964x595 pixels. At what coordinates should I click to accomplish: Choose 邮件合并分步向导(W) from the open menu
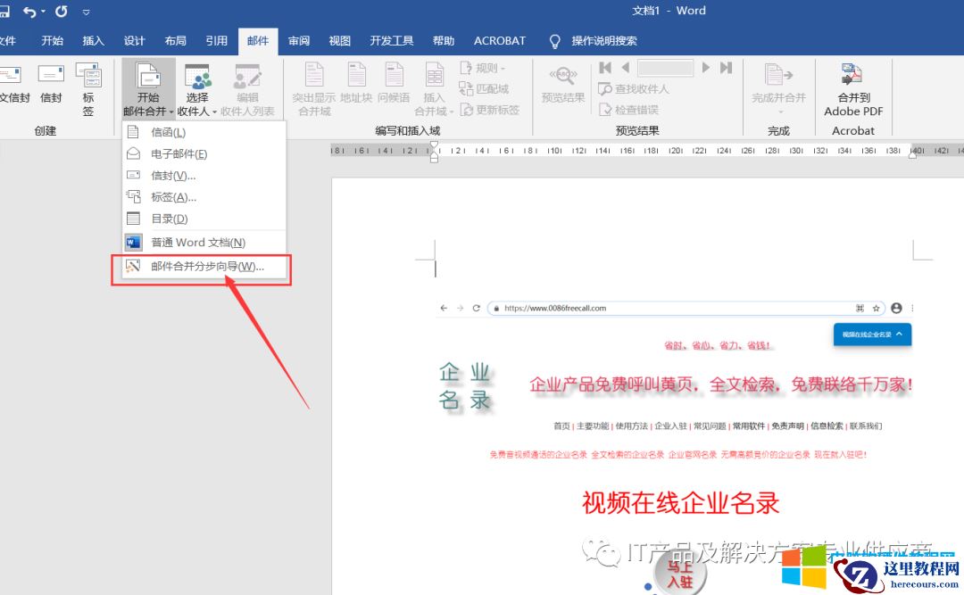pos(201,267)
